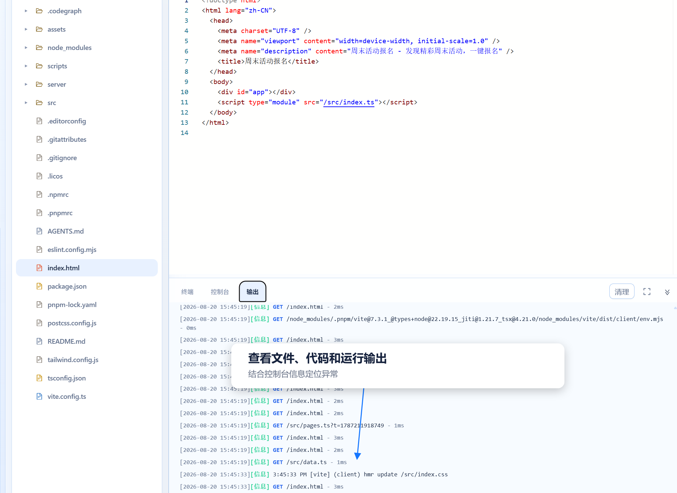Click line number 11 in the editor gutter
This screenshot has height=493, width=677.
184,102
